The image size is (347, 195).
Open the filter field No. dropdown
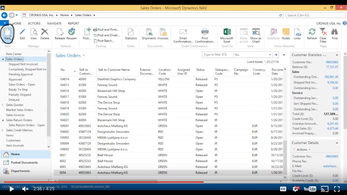(x=270, y=55)
